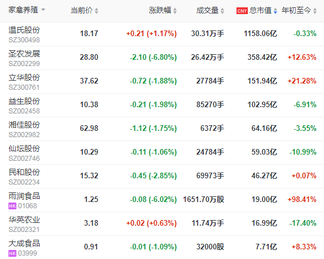Screen dimensions: 324x259
Task: Click volume 1651.70万股
Action: click(x=204, y=200)
